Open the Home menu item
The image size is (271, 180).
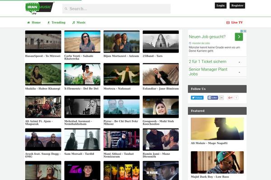[34, 22]
